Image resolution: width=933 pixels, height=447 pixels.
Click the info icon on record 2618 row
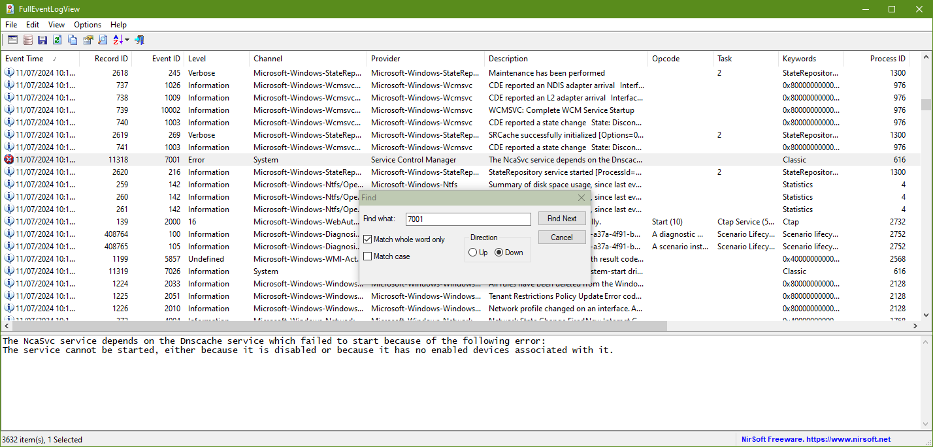[9, 73]
